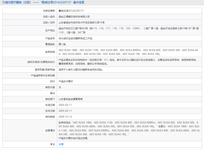Click the 产品技术要求 attachment text
Viewport: 204px width, 150px height.
pyautogui.click(x=66, y=81)
